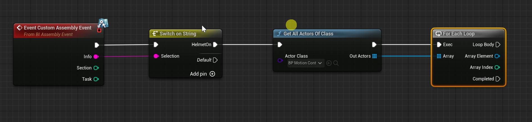Click the use-selected-asset arrow icon
532x122 pixels.
tap(329, 63)
